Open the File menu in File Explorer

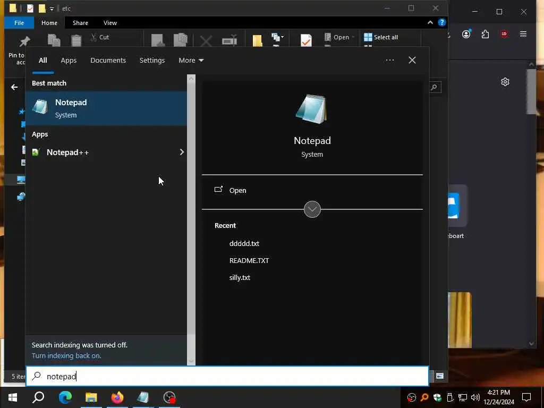(x=19, y=23)
